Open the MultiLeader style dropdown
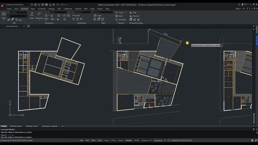This screenshot has width=258, height=145. click(x=81, y=12)
